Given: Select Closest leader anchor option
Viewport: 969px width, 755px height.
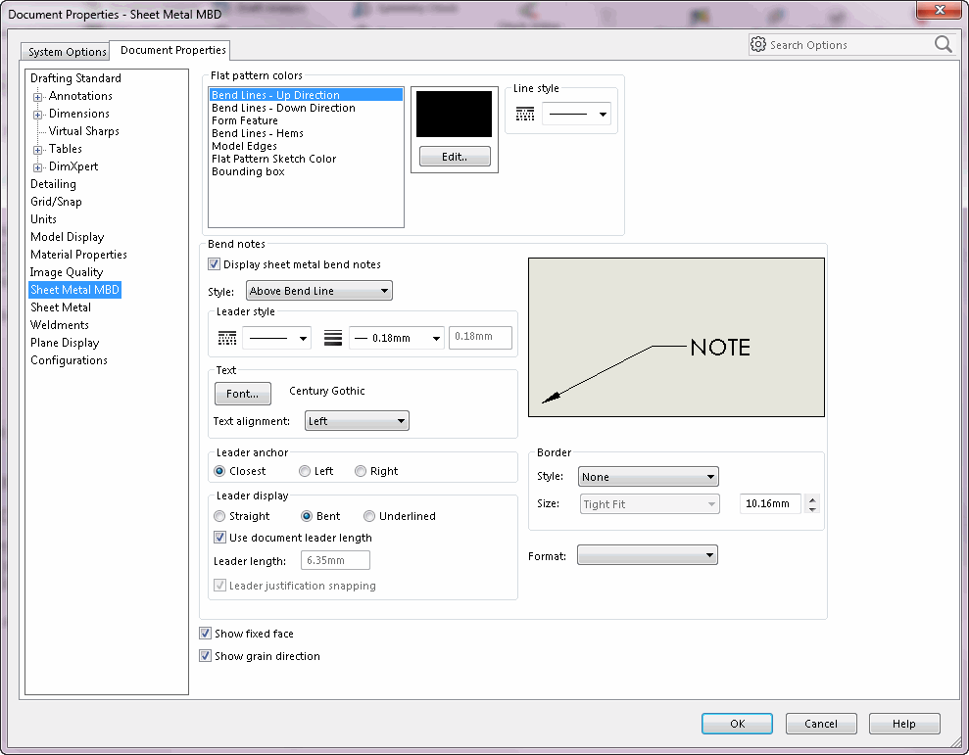Looking at the screenshot, I should [219, 471].
